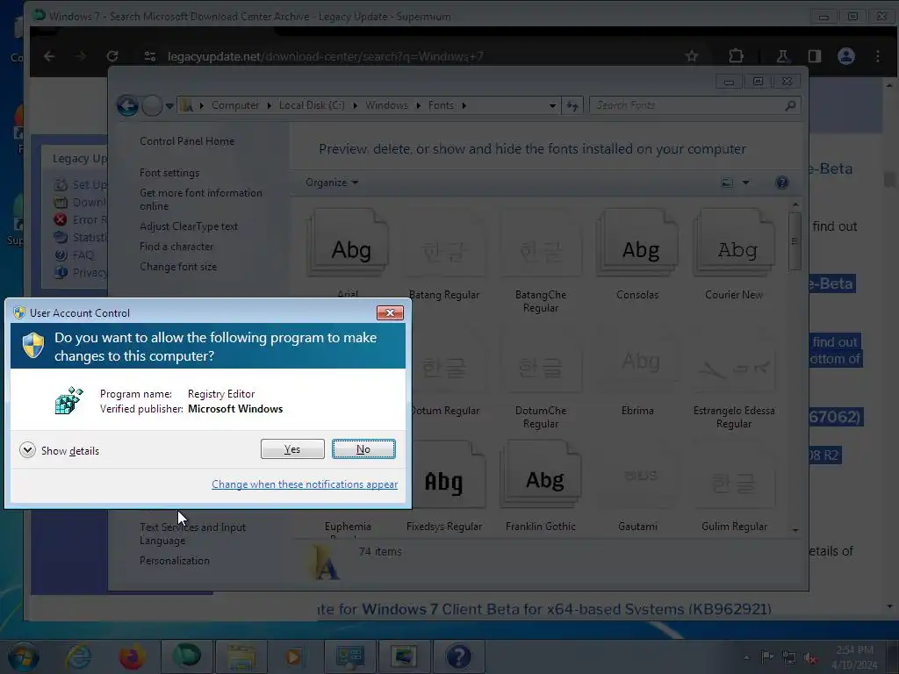Open Get more font information online
Screen dimensions: 899x674
201,199
